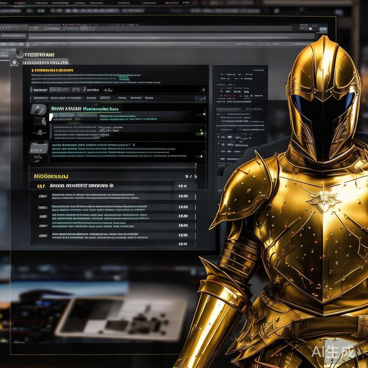Click the third small figure icon in the left column
368x368 pixels.
coord(39,133)
